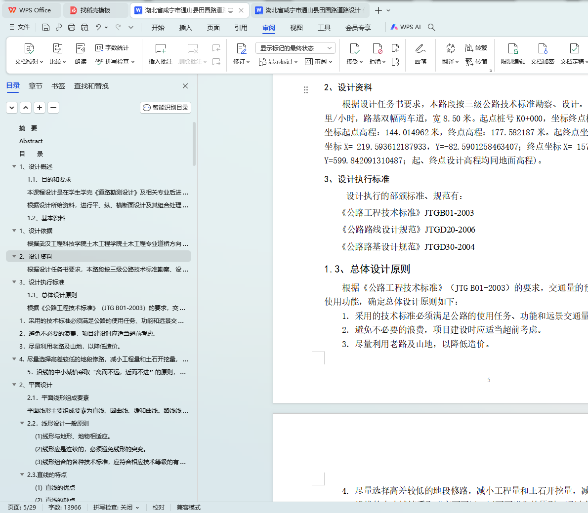Switch to the 引用 ribbon tab
This screenshot has width=588, height=513.
pos(241,27)
